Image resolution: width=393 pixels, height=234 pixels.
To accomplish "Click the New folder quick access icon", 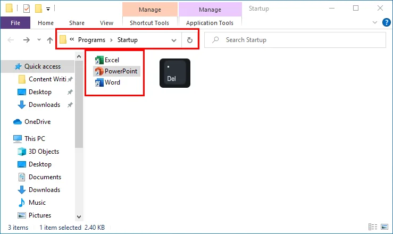I will coord(38,9).
